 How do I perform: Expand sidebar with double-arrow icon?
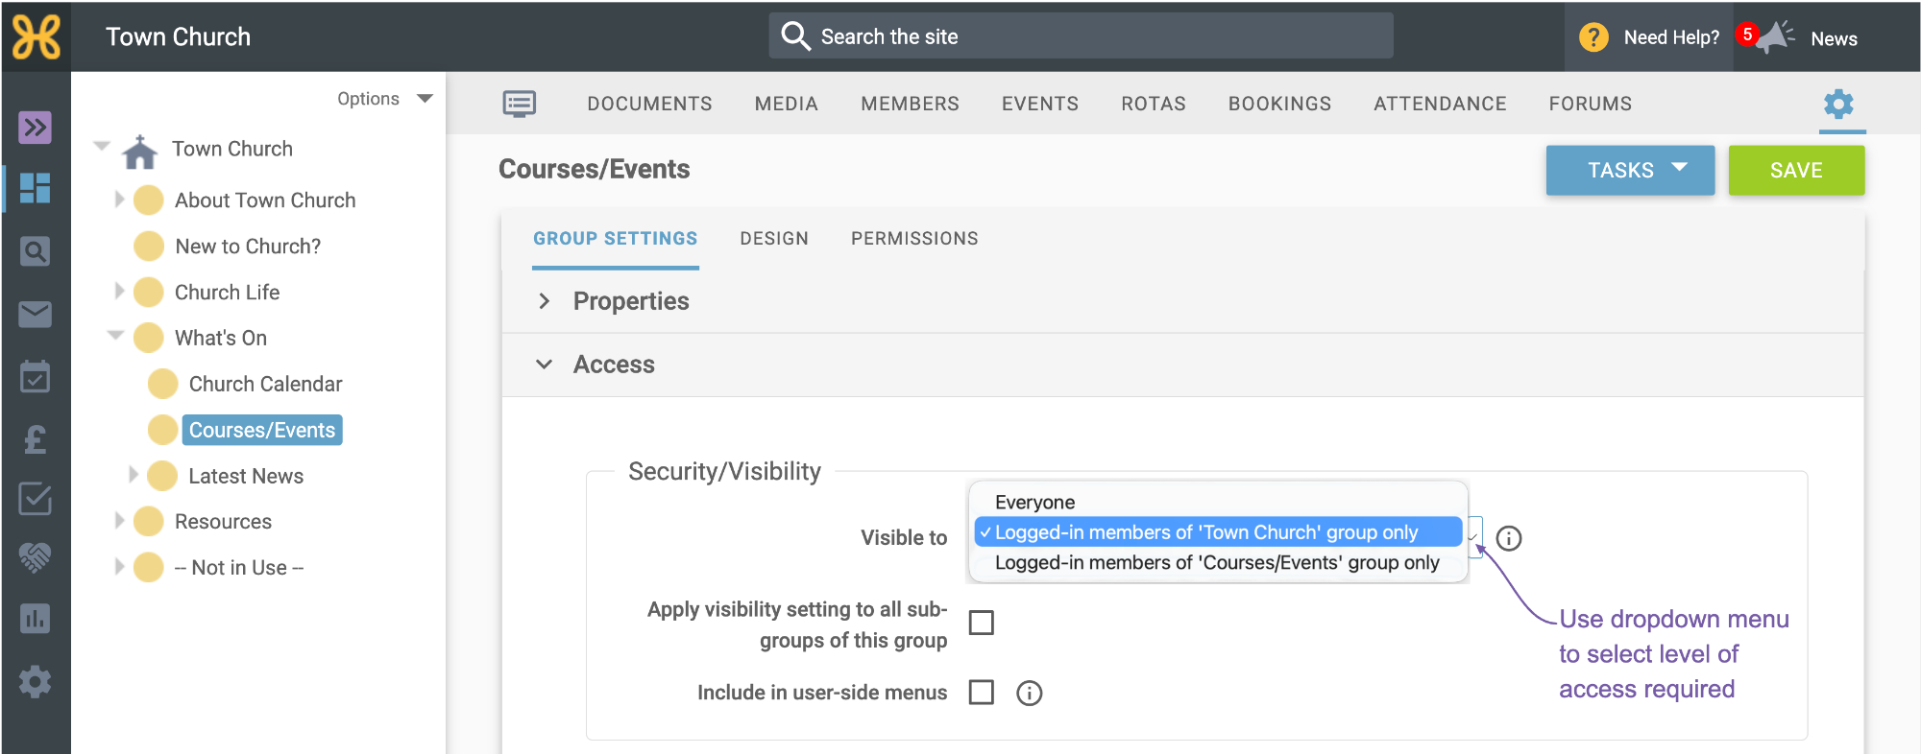pyautogui.click(x=36, y=127)
